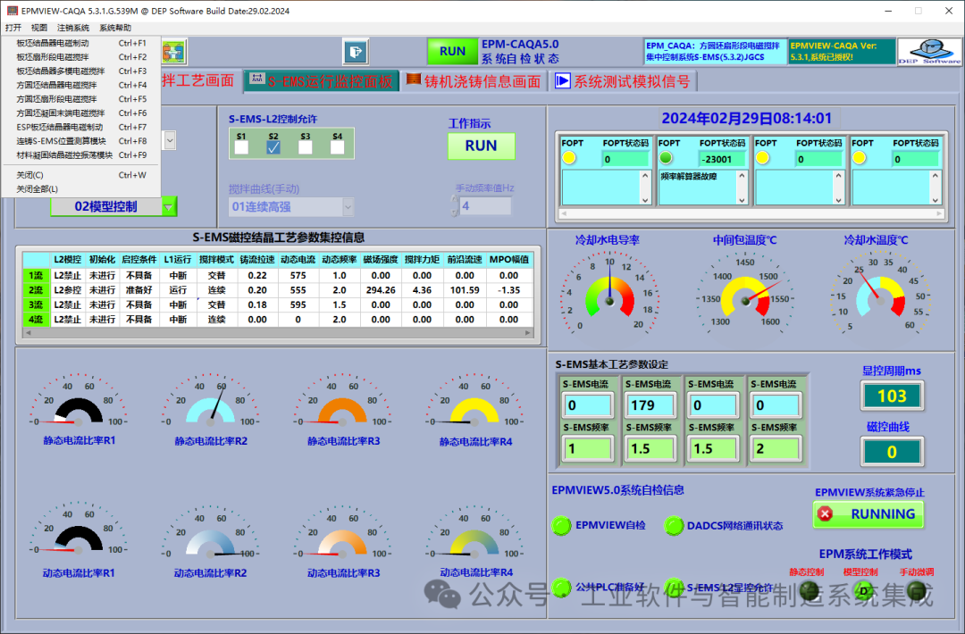The height and width of the screenshot is (634, 965).
Task: Click the RUN button under 工作指示
Action: point(481,146)
